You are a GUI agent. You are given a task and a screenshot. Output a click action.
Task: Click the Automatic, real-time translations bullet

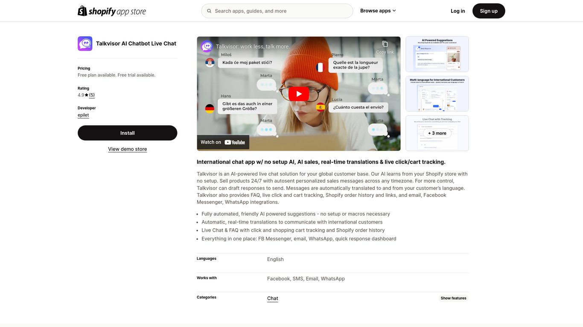point(292,222)
